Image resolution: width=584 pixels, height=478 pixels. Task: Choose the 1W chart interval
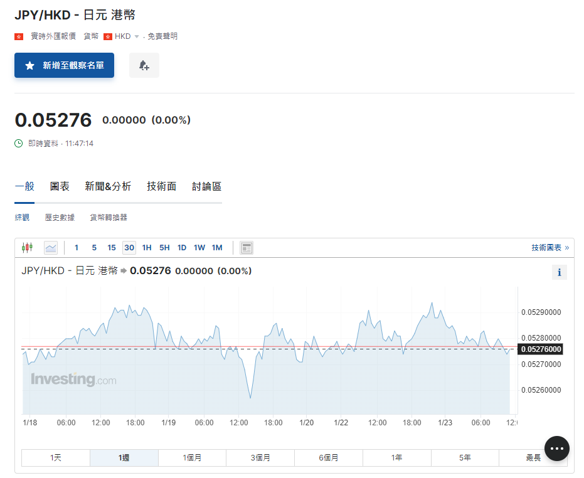199,248
